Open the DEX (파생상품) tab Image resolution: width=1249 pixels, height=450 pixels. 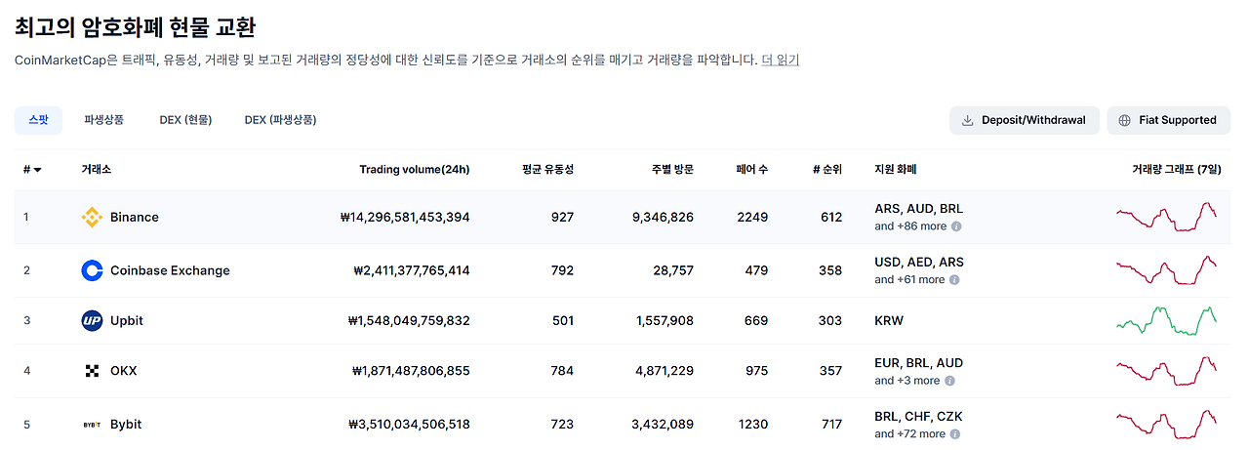point(280,120)
